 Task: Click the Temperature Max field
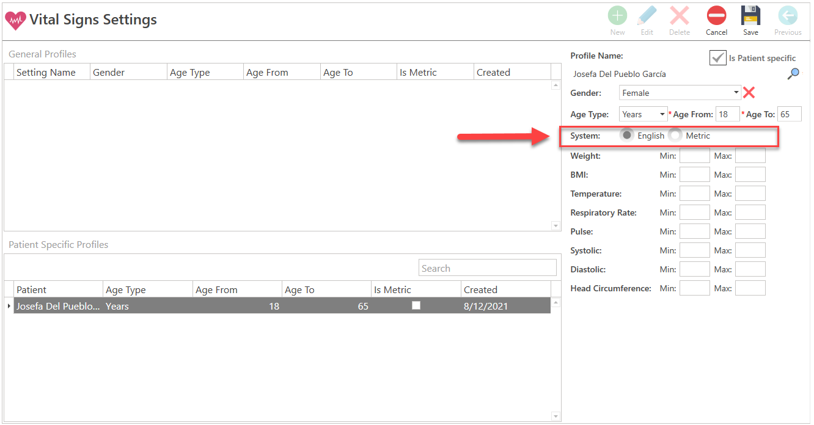[750, 194]
